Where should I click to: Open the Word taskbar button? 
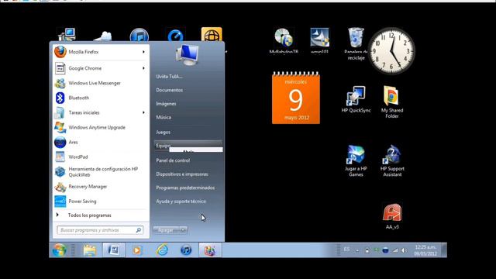(114, 250)
